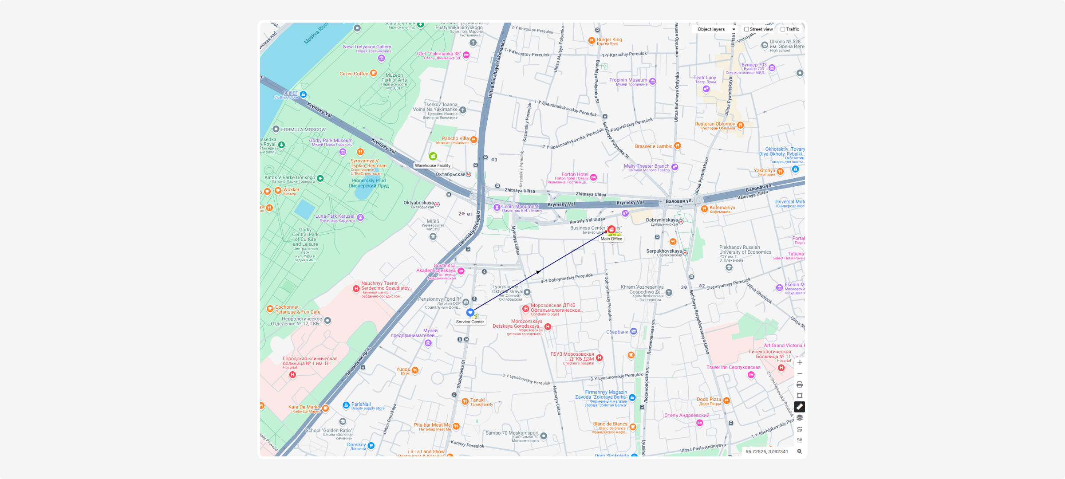Click the route directions arrows icon
Screen dimensions: 1065x479
800,429
